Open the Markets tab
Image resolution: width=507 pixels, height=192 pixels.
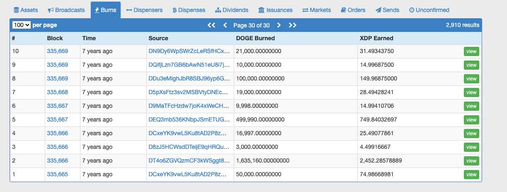click(x=317, y=10)
